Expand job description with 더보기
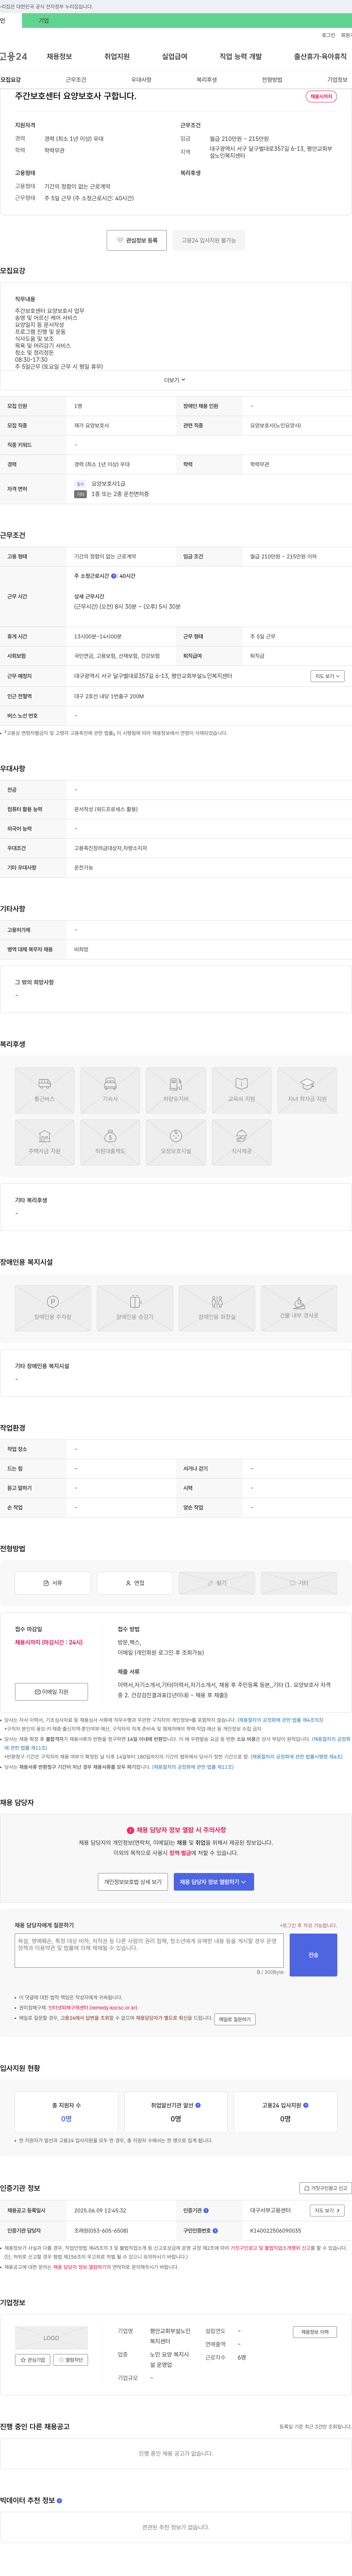 175,380
